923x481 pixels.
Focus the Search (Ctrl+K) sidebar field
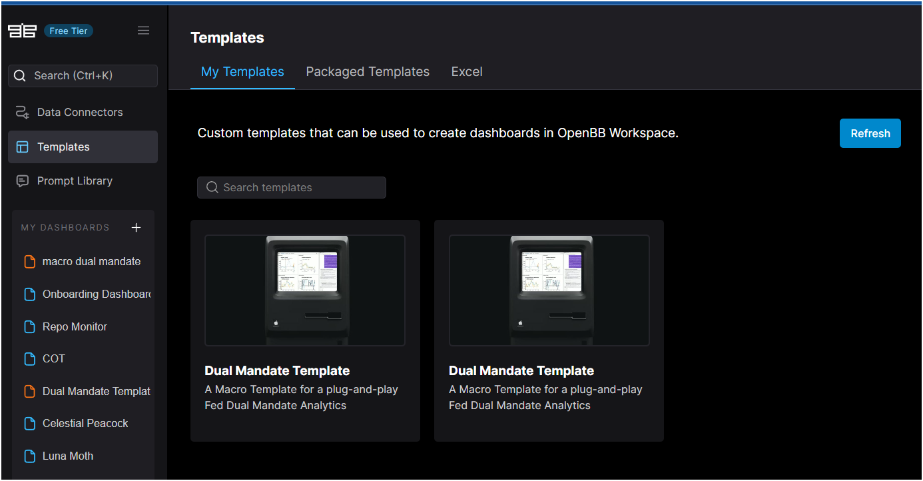pos(83,76)
